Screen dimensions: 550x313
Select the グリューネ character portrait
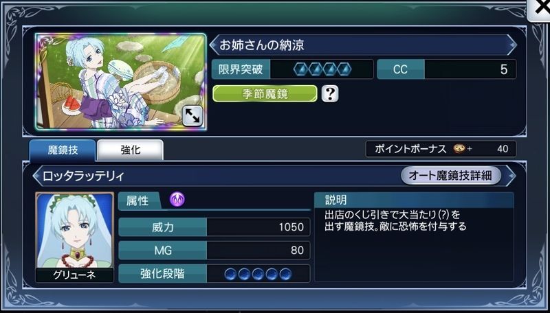(75, 237)
